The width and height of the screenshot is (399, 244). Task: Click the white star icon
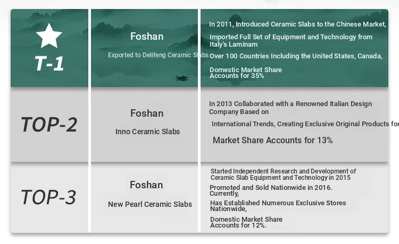[x=49, y=36]
